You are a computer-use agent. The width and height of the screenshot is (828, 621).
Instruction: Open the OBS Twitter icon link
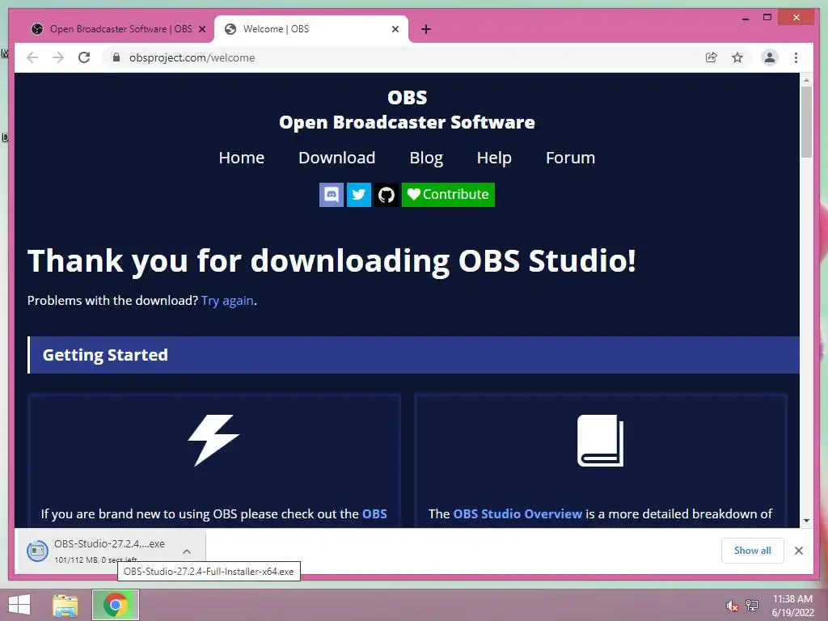pos(359,195)
